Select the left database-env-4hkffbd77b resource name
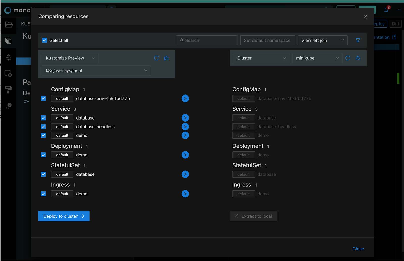 point(103,99)
